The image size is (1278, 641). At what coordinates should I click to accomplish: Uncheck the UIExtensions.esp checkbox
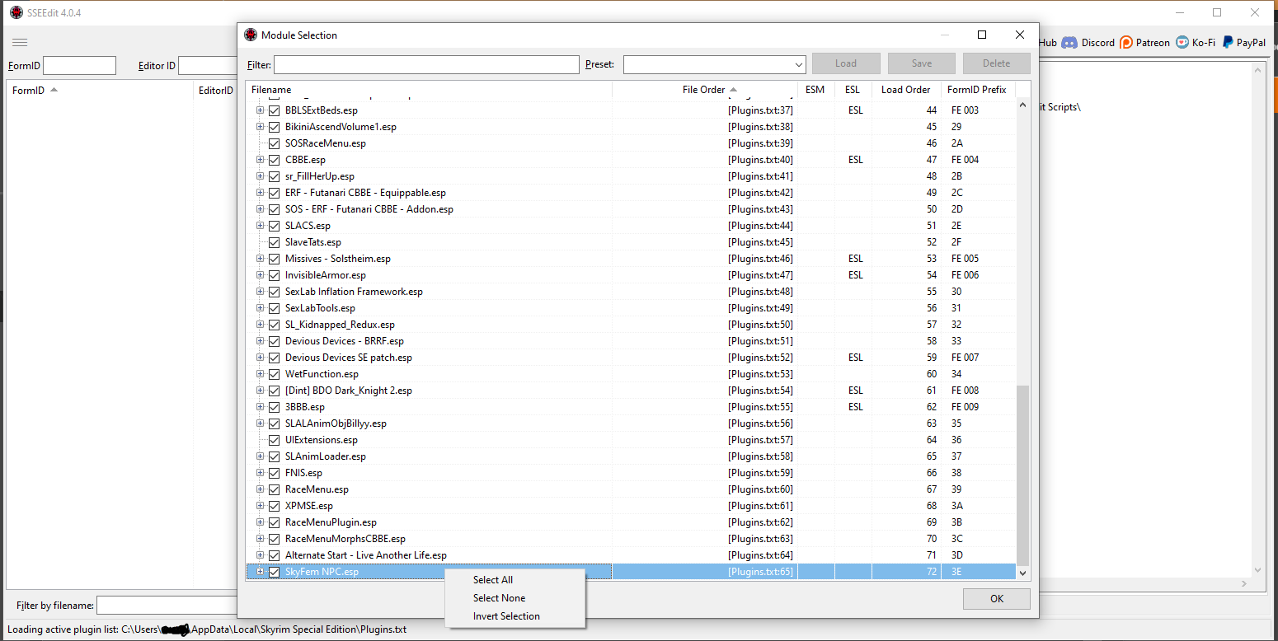pos(275,440)
